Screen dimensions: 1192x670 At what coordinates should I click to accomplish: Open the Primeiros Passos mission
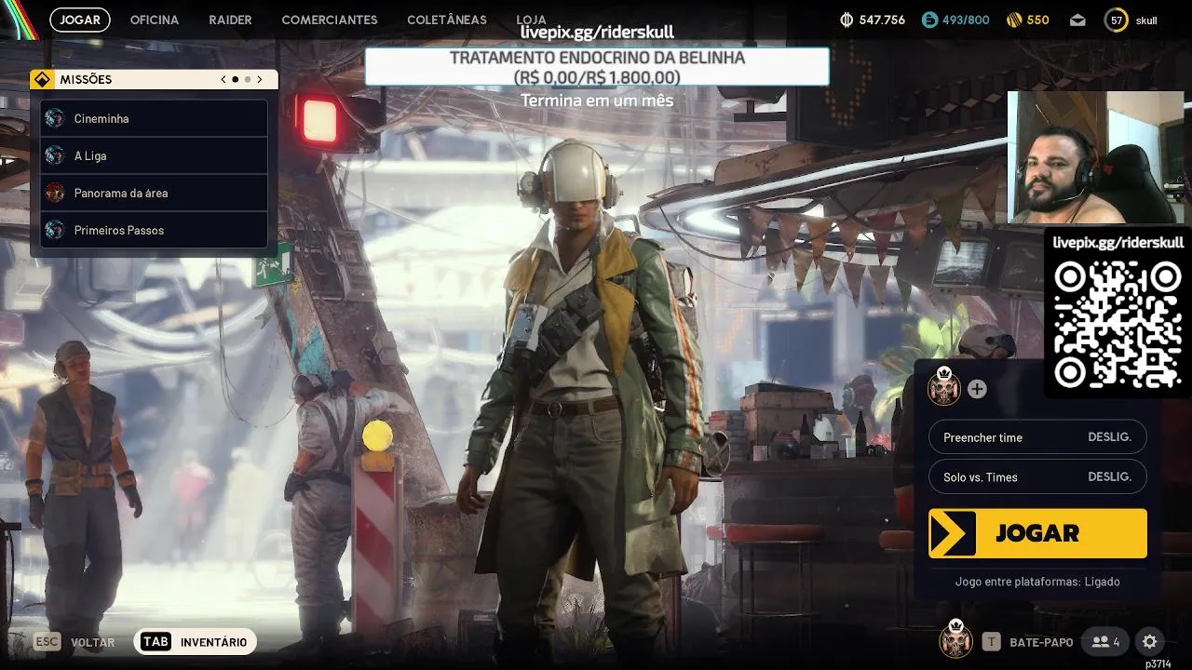coord(154,230)
